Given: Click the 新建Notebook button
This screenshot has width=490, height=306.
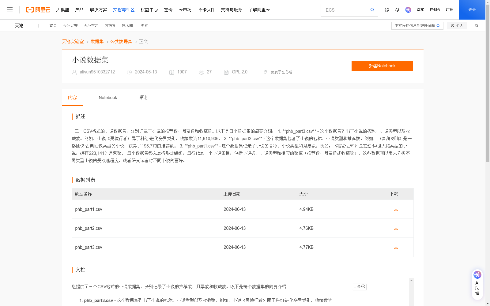Looking at the screenshot, I should (382, 65).
